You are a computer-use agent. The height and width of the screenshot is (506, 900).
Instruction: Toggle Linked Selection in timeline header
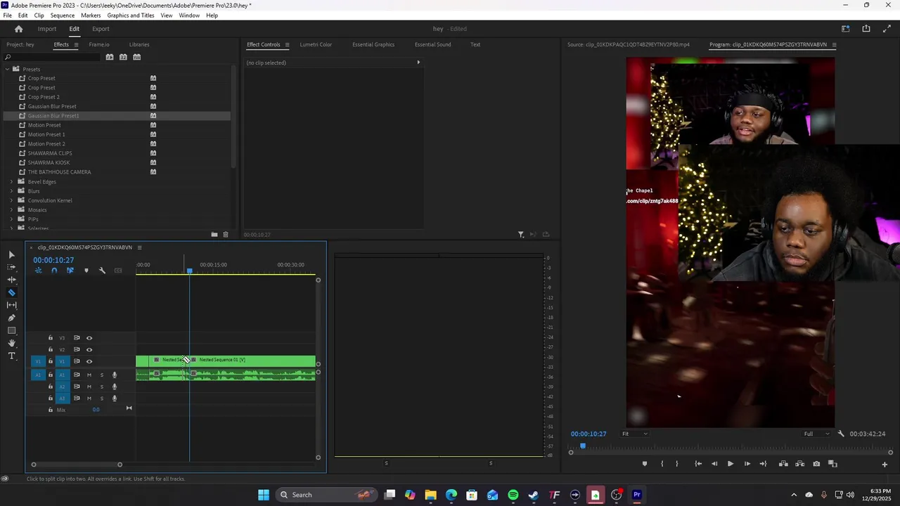70,271
